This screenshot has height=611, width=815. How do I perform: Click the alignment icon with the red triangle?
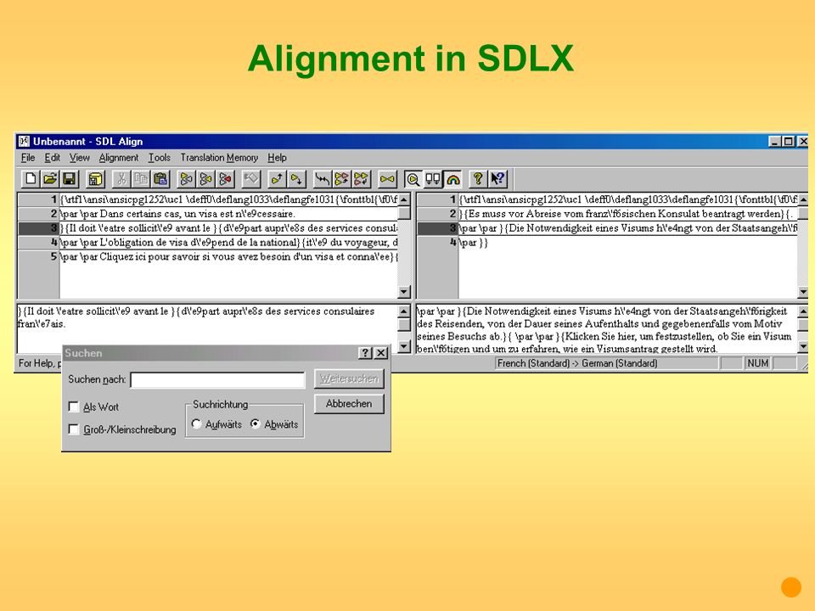pos(226,179)
